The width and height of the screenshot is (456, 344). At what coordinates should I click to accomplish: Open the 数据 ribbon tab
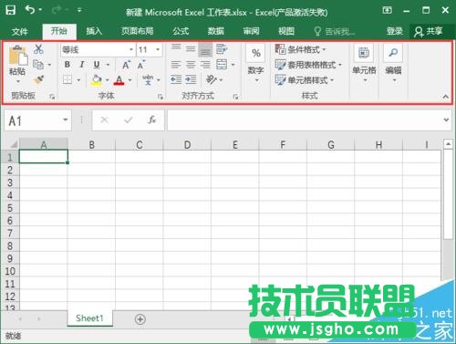click(x=216, y=31)
